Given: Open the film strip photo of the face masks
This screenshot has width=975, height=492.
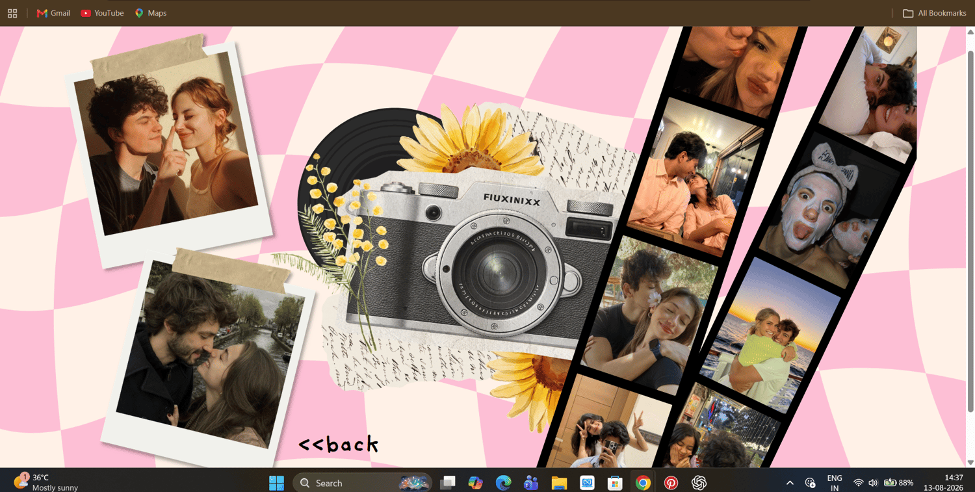Looking at the screenshot, I should 830,209.
